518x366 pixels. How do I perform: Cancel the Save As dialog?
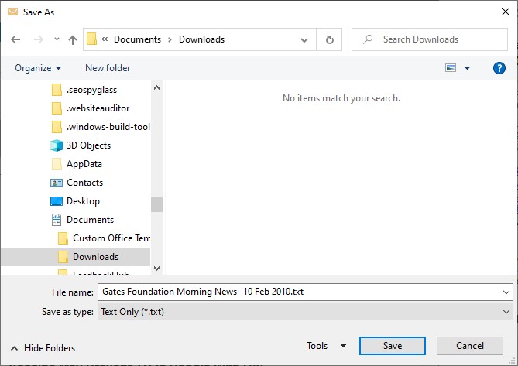470,346
